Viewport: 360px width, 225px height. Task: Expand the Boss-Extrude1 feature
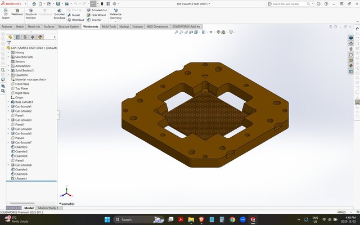8,102
